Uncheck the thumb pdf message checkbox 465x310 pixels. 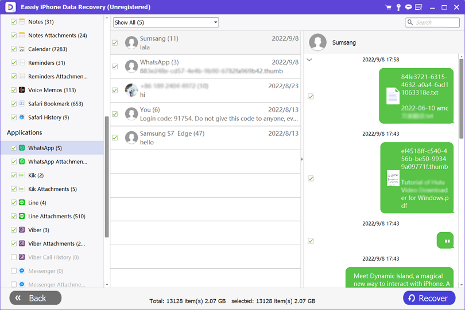311,178
